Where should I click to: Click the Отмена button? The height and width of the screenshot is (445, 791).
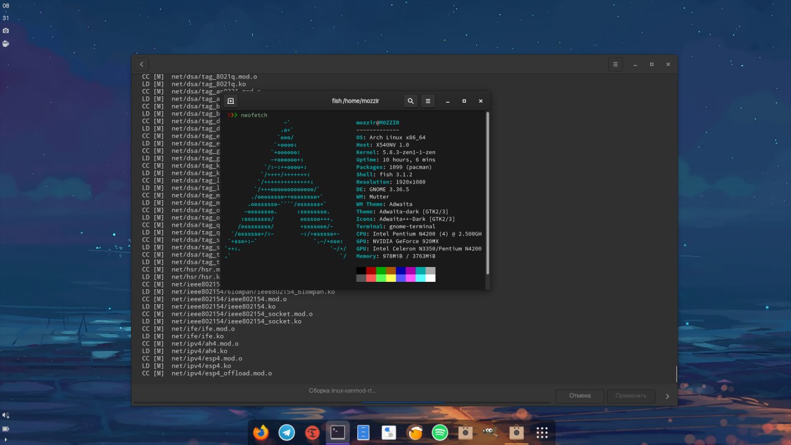click(580, 396)
